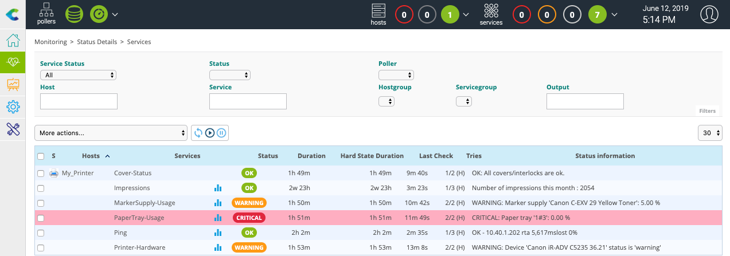Open the Service Status dropdown
730x256 pixels.
78,75
